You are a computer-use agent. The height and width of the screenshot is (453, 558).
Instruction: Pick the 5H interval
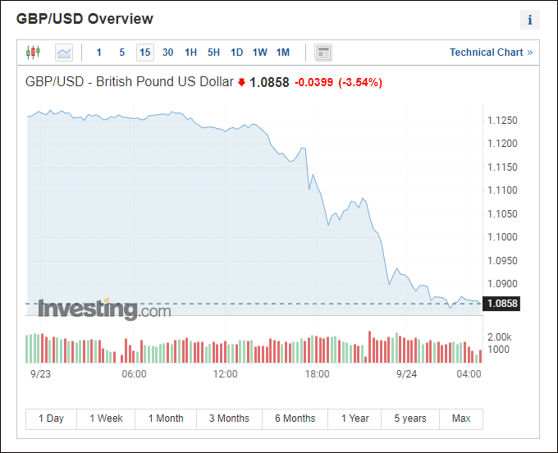214,53
